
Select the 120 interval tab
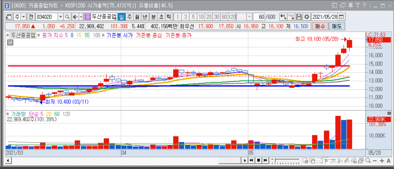232,17
